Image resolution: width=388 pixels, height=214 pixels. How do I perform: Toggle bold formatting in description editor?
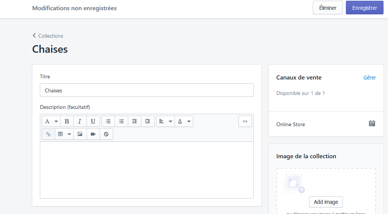(67, 121)
